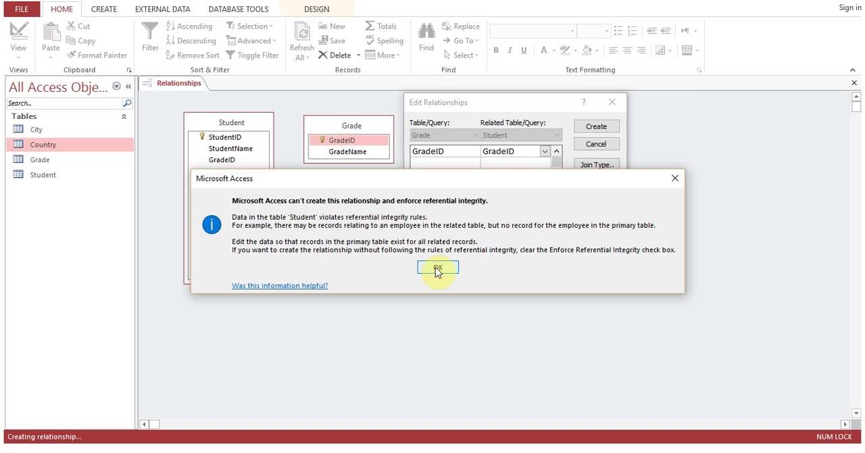This screenshot has width=865, height=453.
Task: Open the Select dropdown in Find group
Action: [460, 55]
